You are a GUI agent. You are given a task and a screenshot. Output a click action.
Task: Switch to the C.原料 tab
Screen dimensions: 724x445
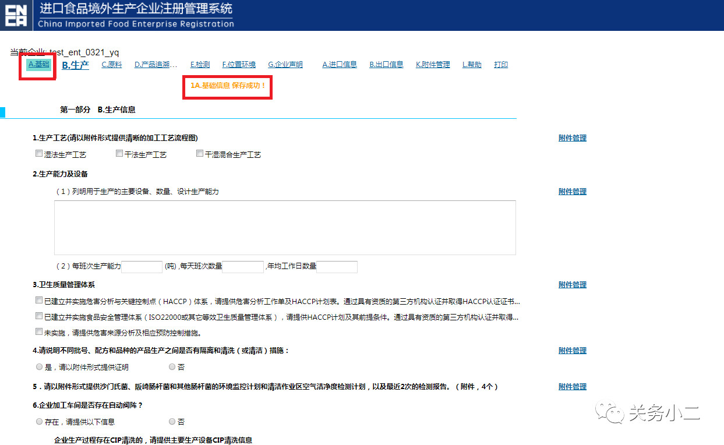111,65
